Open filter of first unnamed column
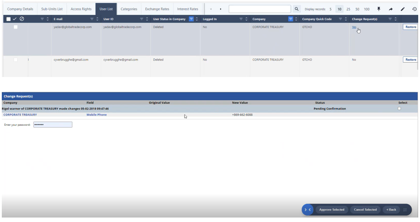This screenshot has width=420, height=222. point(42,19)
